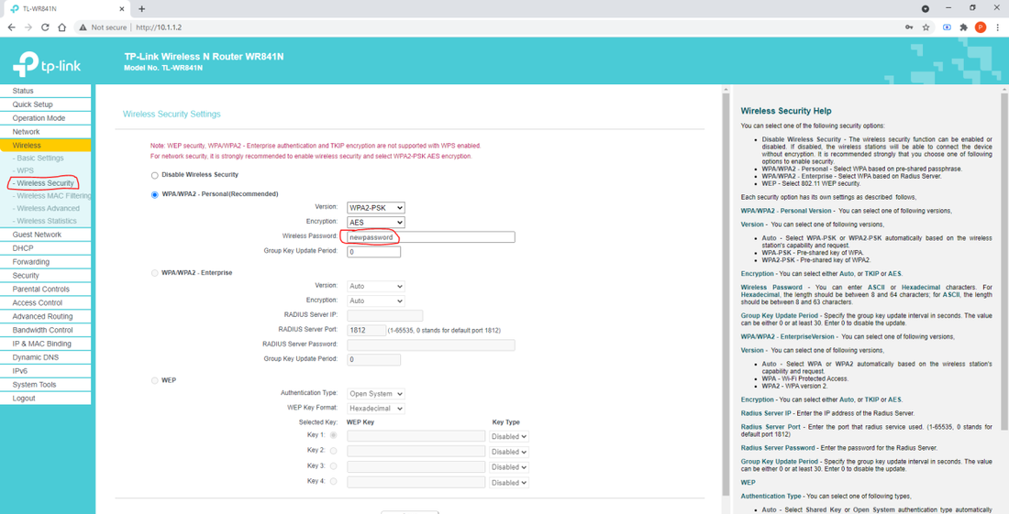
Task: Click the Not secure warning icon
Action: [x=83, y=27]
